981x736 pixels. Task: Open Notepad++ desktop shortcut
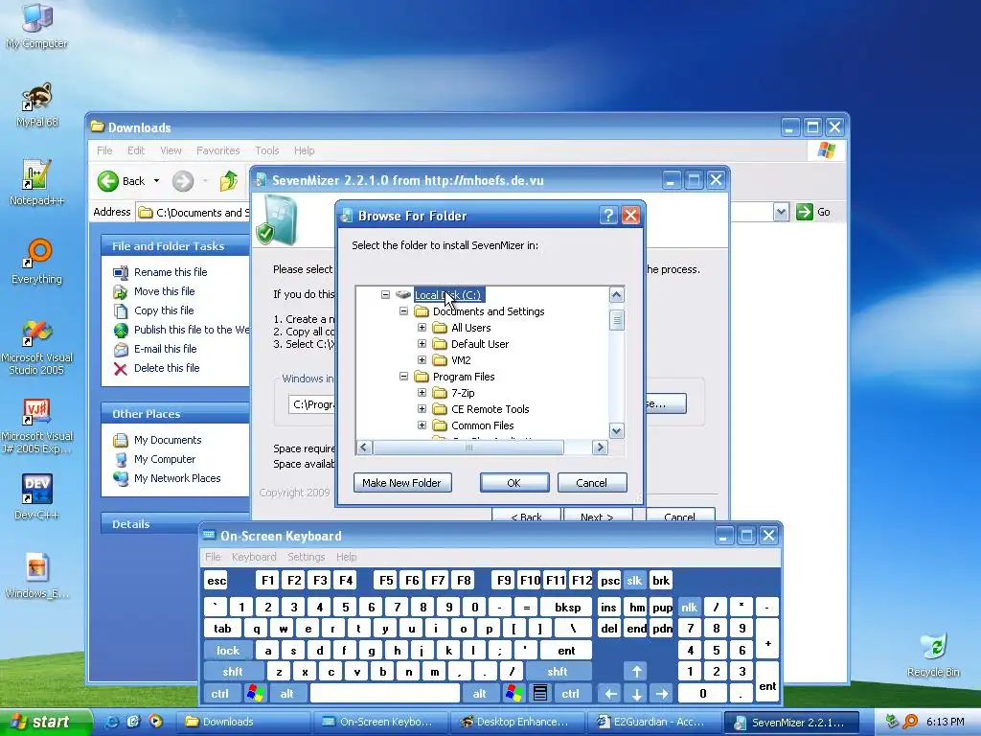pyautogui.click(x=36, y=183)
